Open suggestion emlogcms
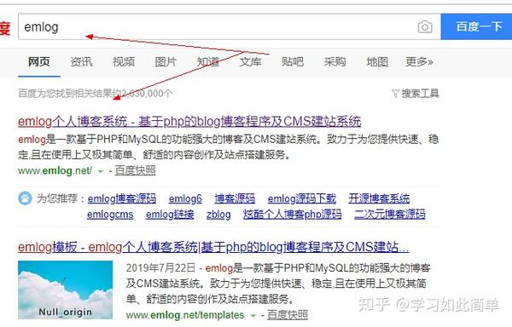This screenshot has width=512, height=327. (110, 215)
